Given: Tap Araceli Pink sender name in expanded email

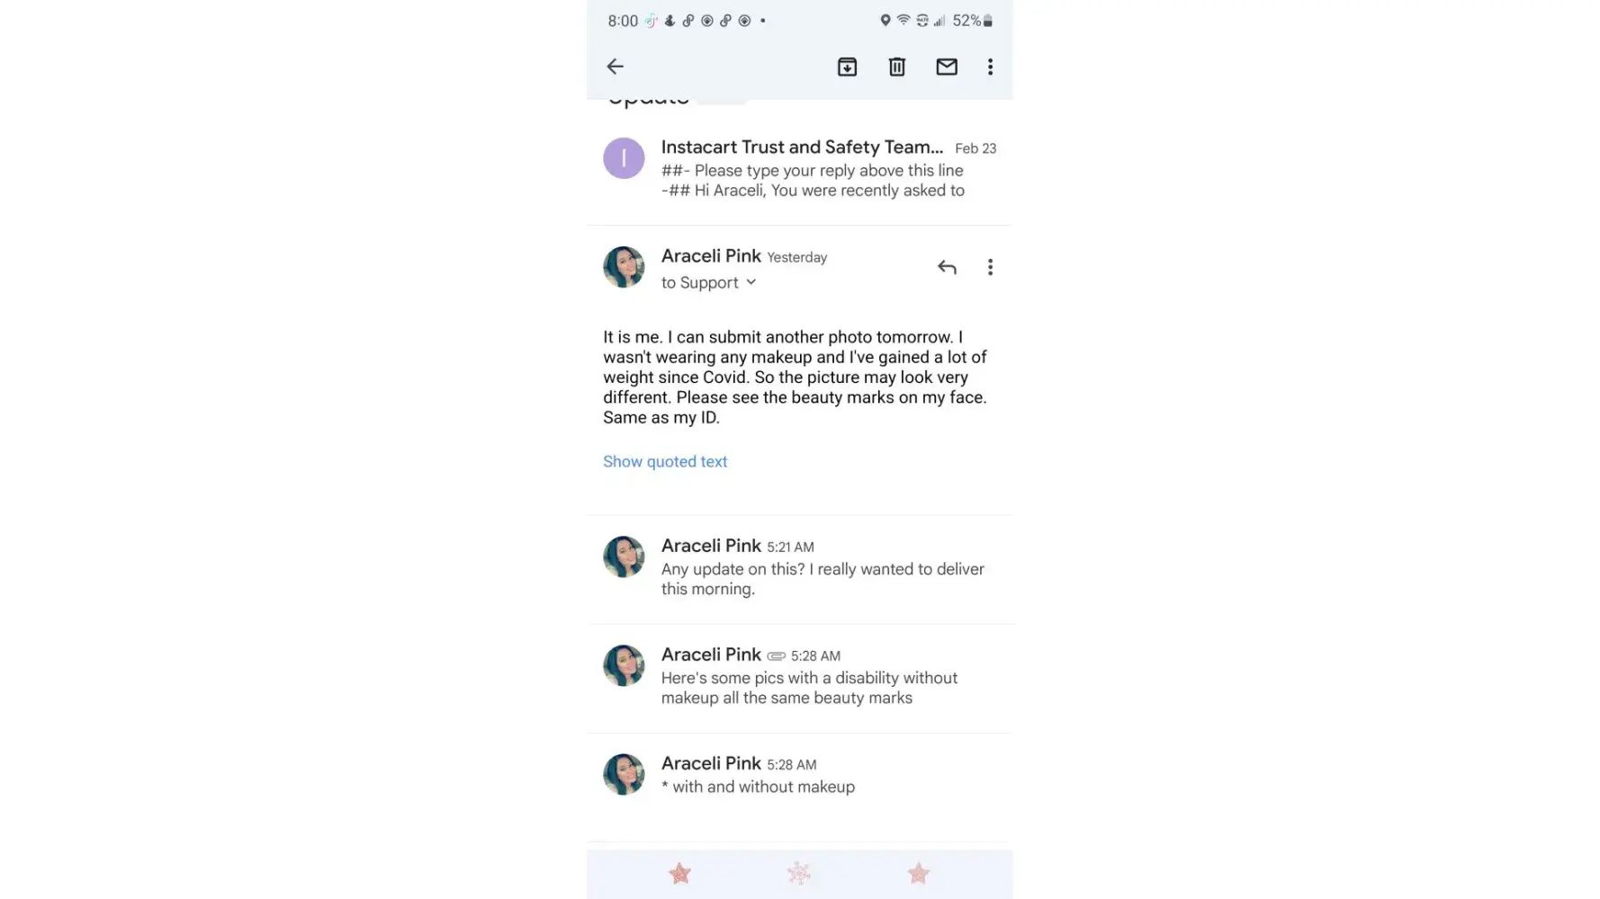Looking at the screenshot, I should (x=711, y=256).
